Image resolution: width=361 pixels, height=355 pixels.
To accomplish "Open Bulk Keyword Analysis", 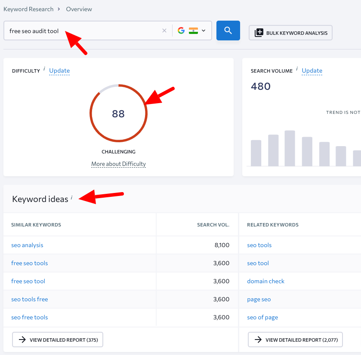I will click(x=290, y=33).
